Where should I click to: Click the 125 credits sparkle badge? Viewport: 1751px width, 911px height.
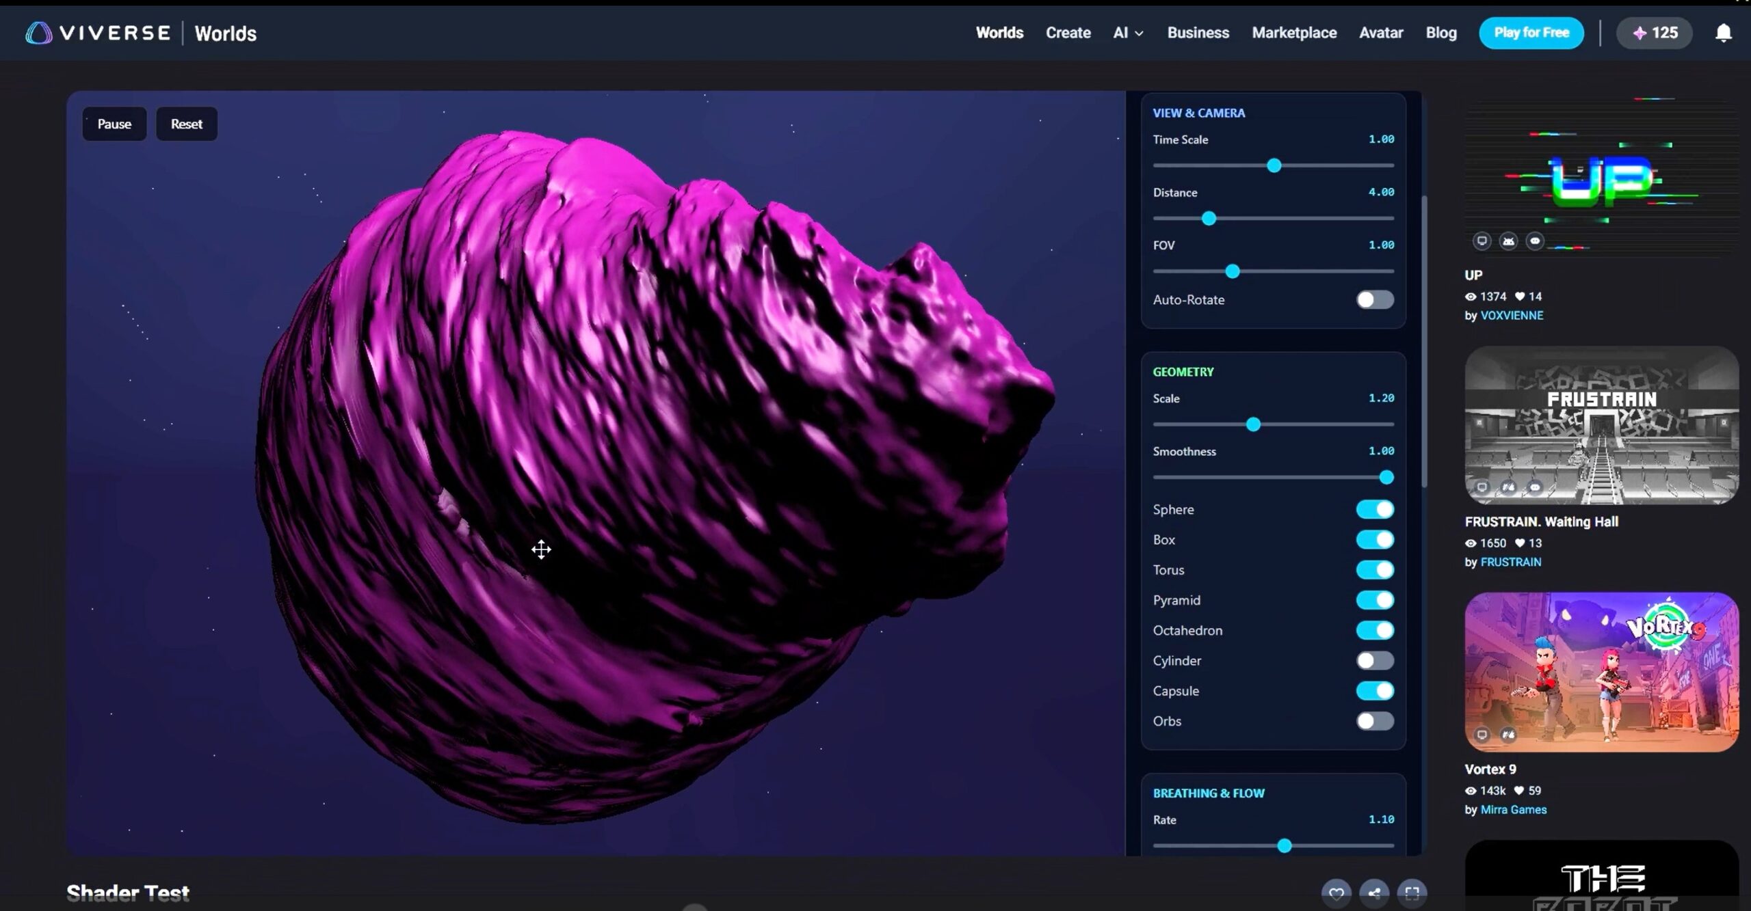tap(1654, 33)
